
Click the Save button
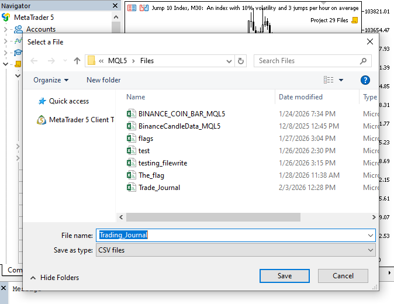coord(285,276)
